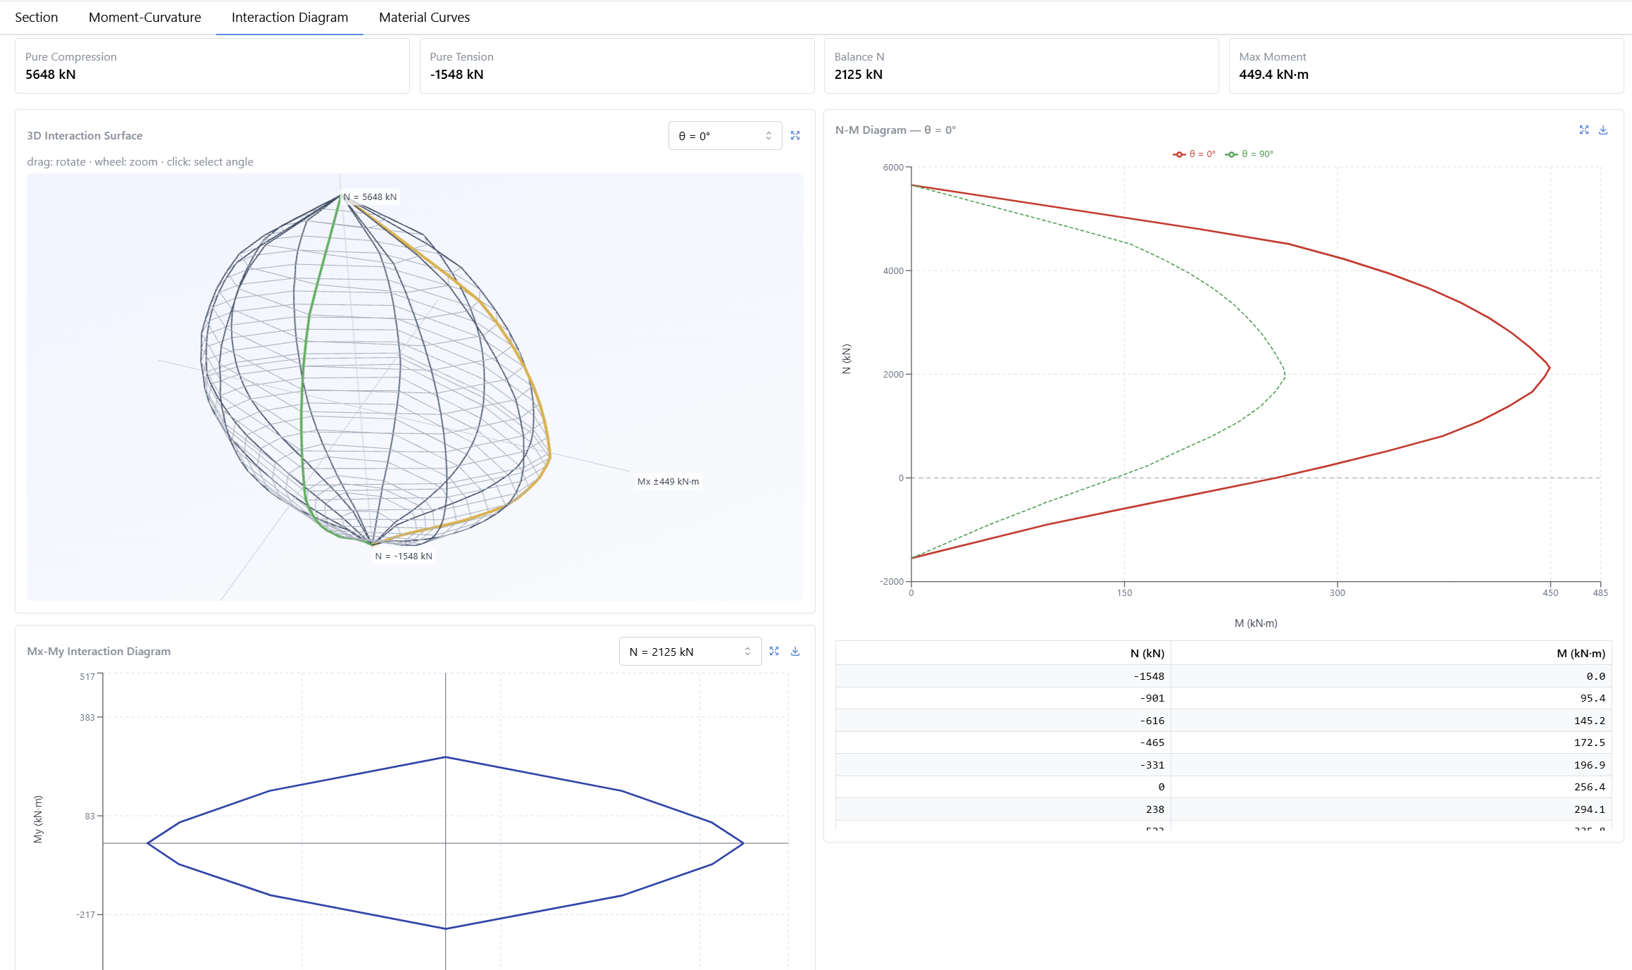The image size is (1632, 970).
Task: Download the Mx-My Interaction Diagram
Action: (795, 651)
